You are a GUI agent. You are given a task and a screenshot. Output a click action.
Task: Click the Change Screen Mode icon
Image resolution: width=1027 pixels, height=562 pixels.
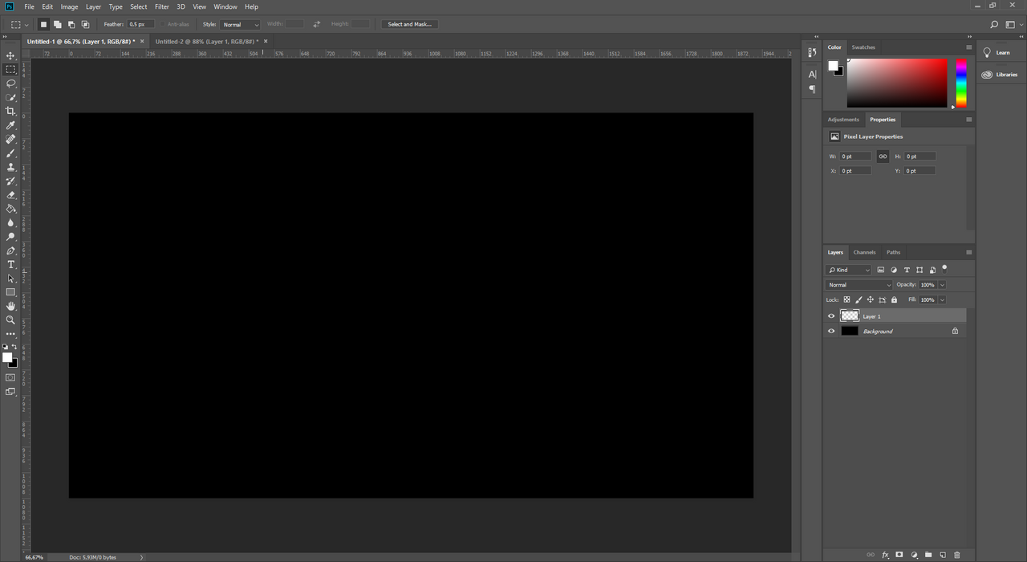(10, 392)
